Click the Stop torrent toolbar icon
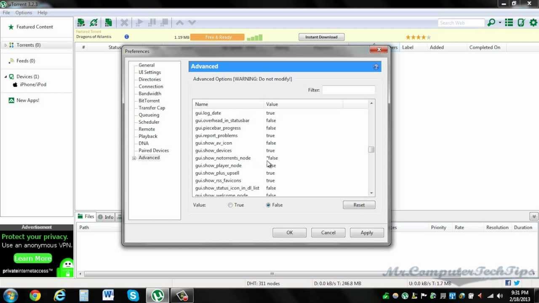 pyautogui.click(x=165, y=23)
